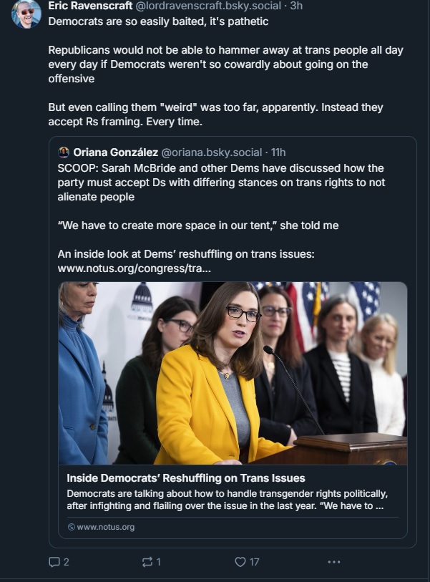Click the 3h post timestamp

click(x=296, y=6)
